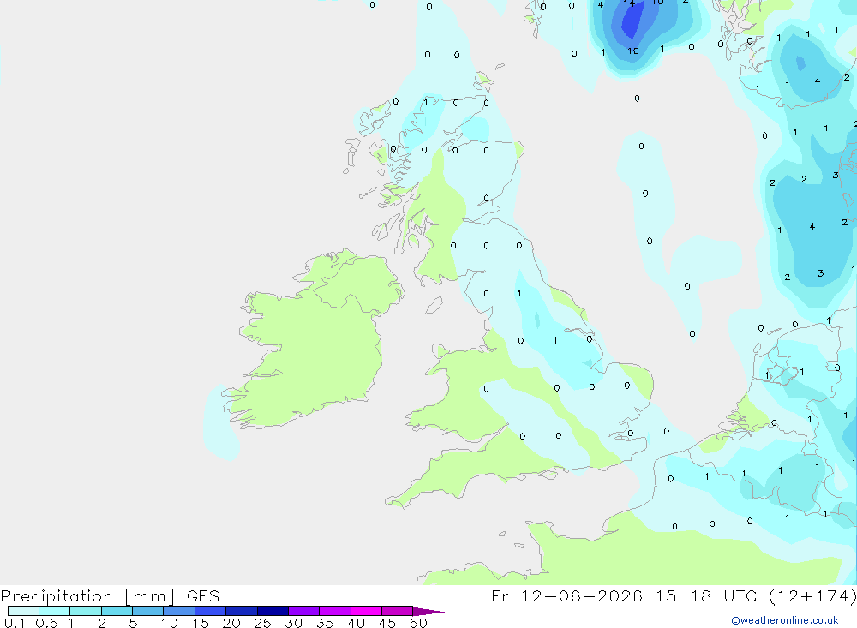Click the 'Fr 12-06-2026' date text
857x628 pixels.
pos(566,595)
